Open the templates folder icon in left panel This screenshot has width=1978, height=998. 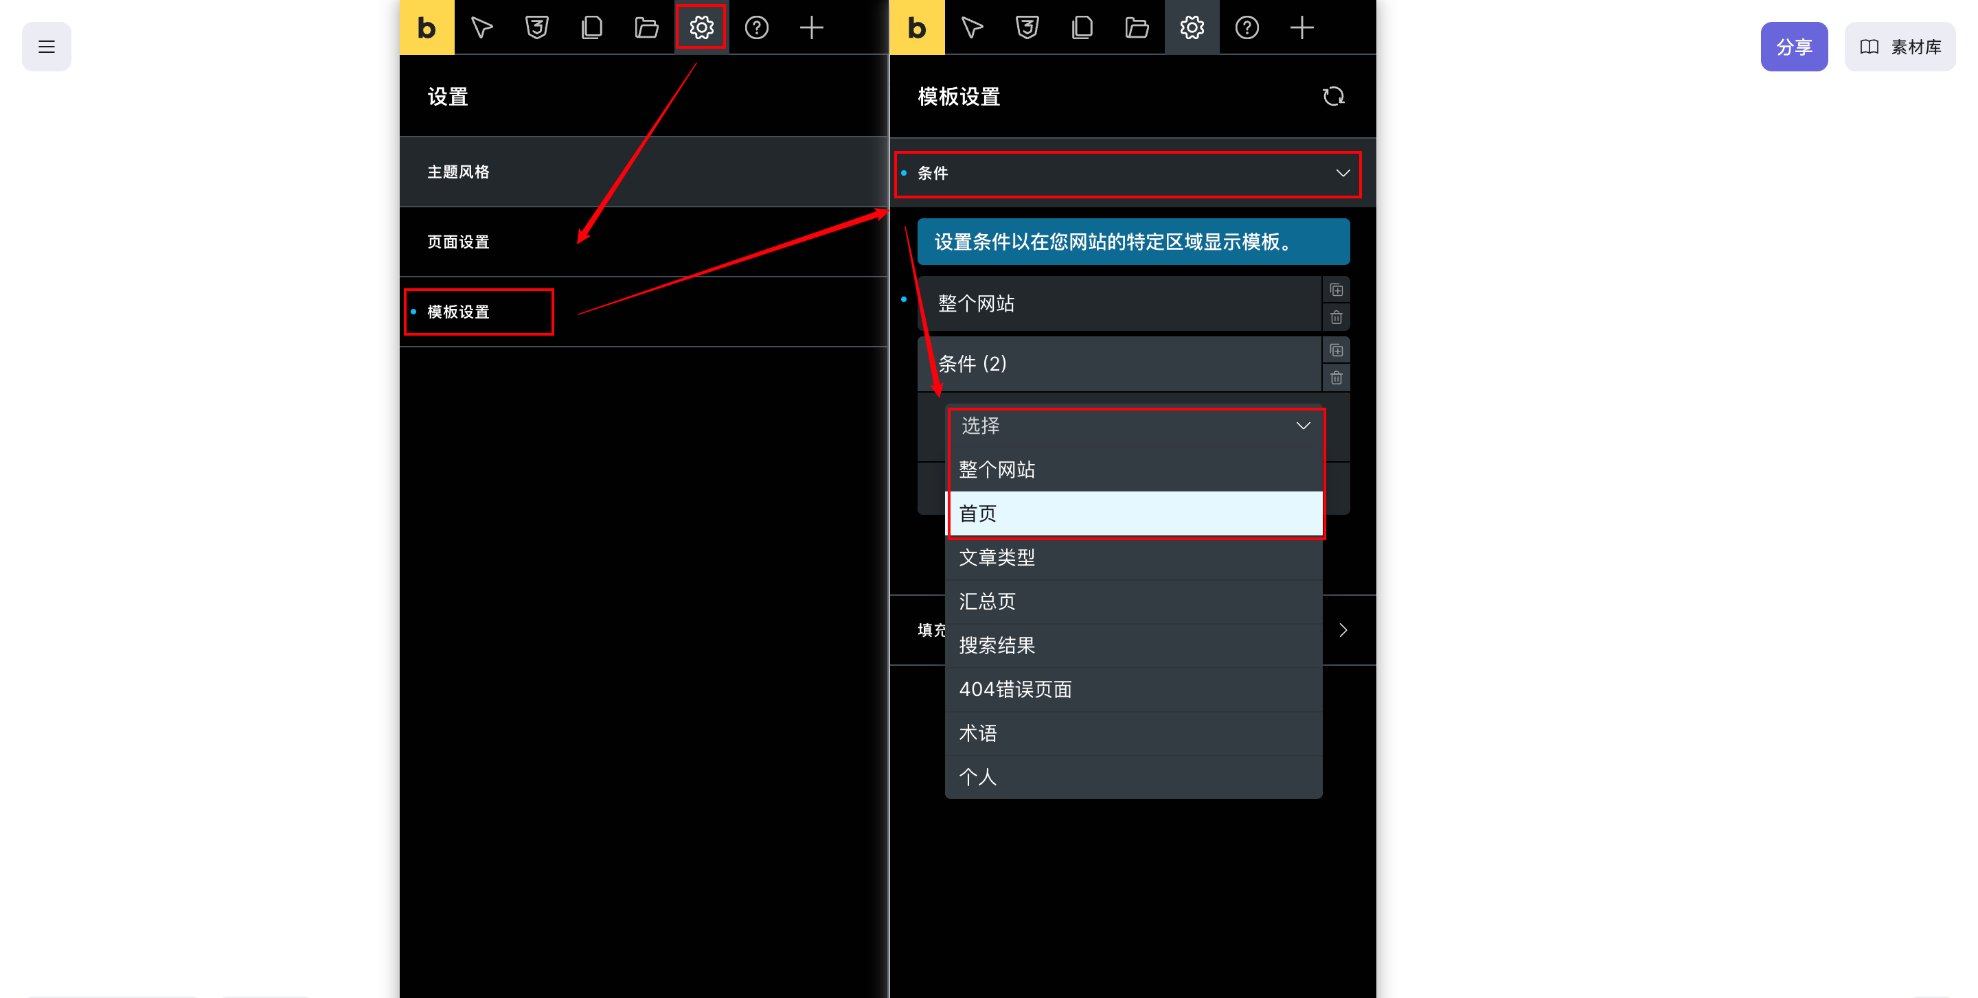(646, 27)
